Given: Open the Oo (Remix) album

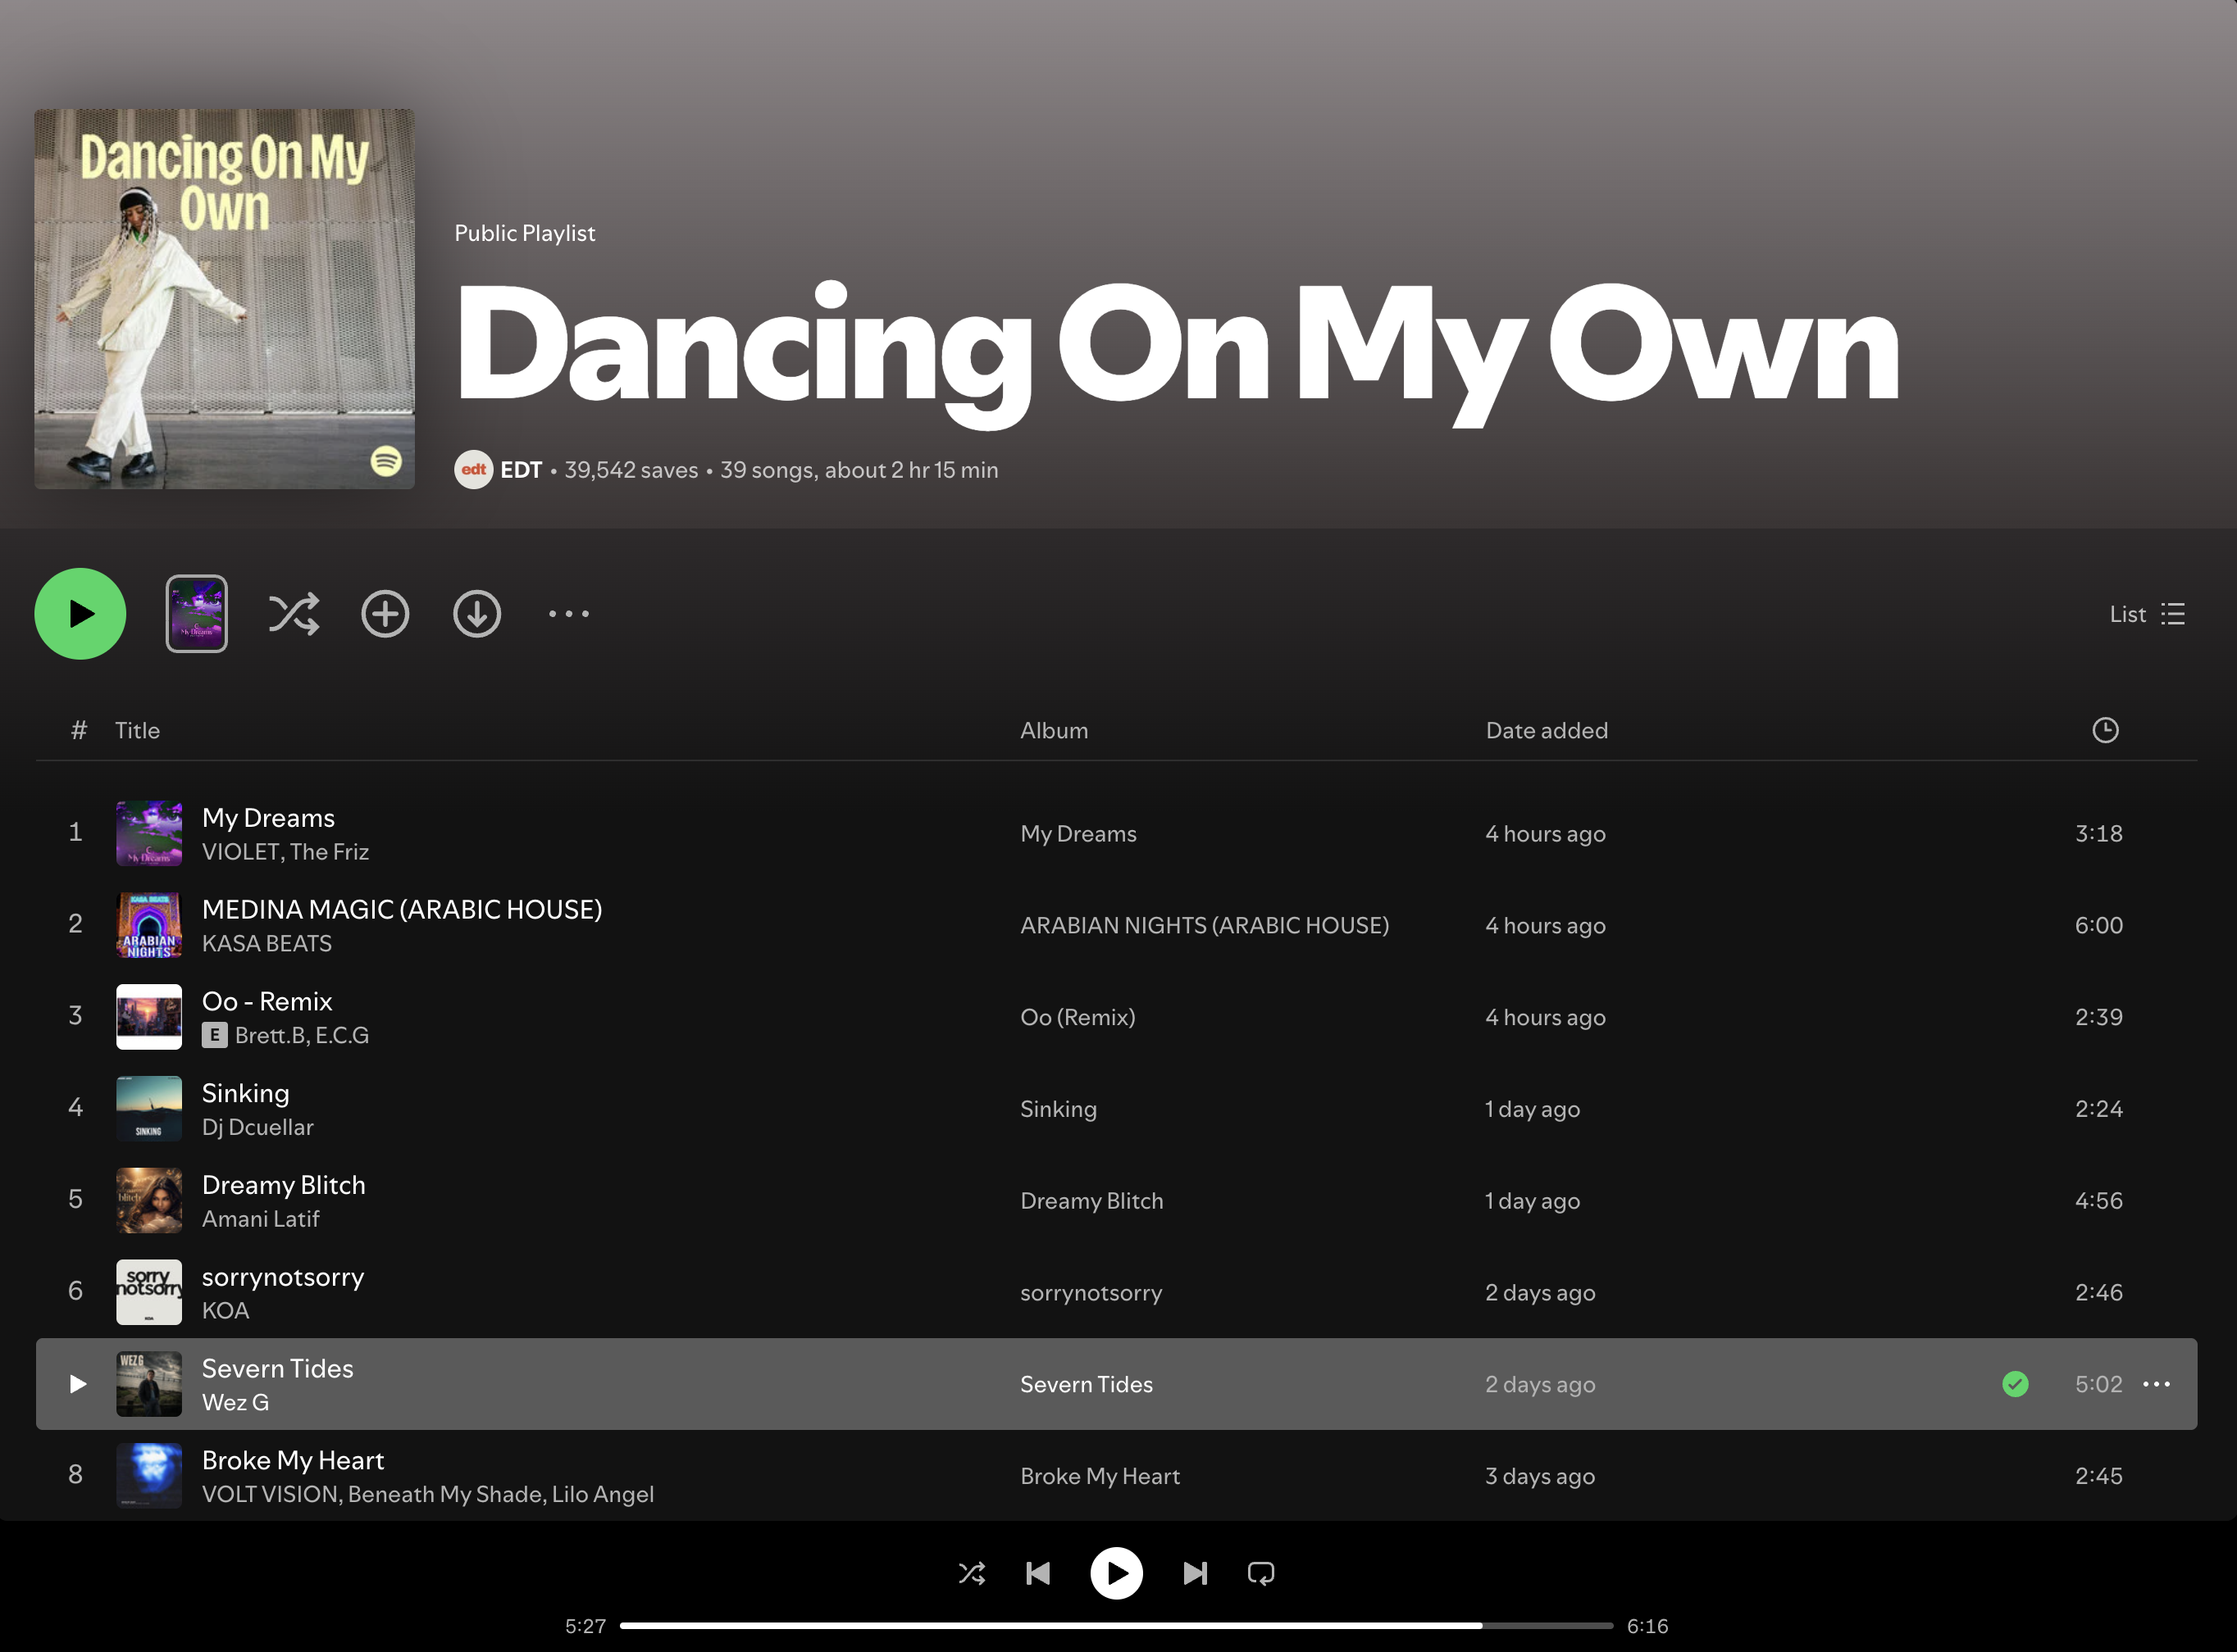Looking at the screenshot, I should tap(1077, 1017).
